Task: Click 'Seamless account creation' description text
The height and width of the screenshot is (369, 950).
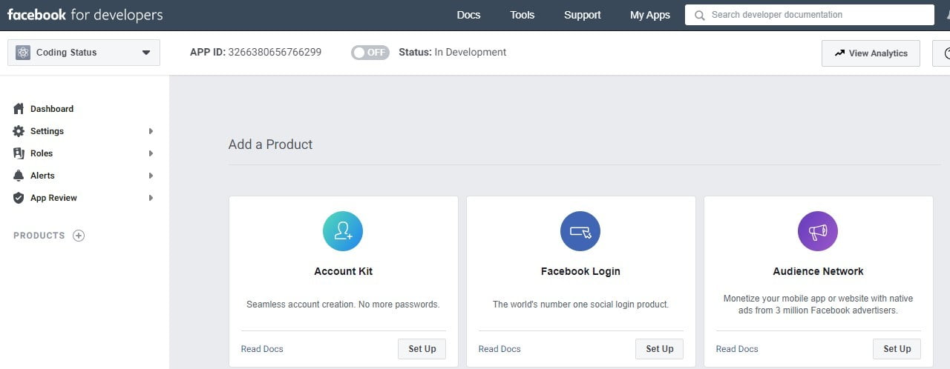Action: [x=343, y=305]
